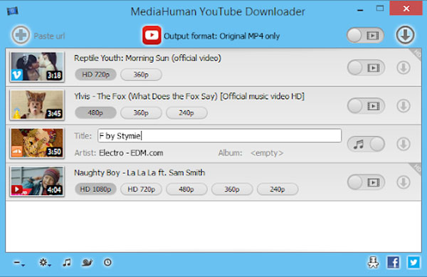
Task: Click the Paste url label
Action: [x=49, y=36]
